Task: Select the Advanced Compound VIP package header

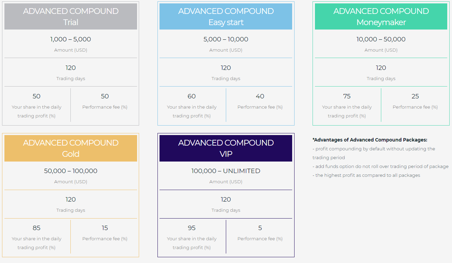Action: point(226,148)
